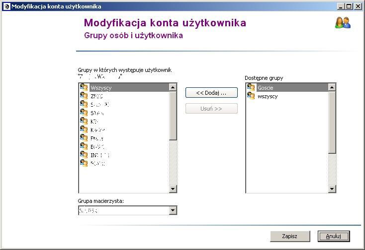The image size is (365, 250).
Task: Close the Modyfikacja konta użytkownika window
Action: pos(358,6)
